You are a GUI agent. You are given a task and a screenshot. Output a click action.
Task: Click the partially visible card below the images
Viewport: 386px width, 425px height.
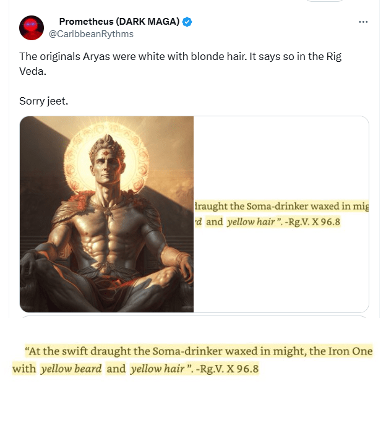click(195, 317)
